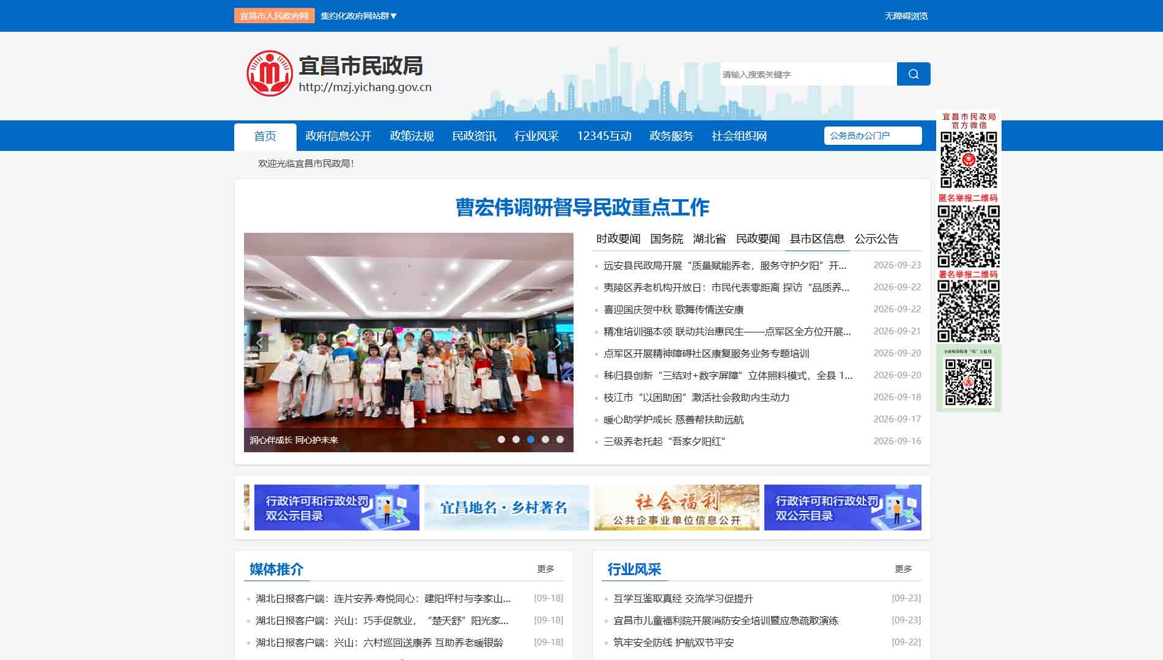The height and width of the screenshot is (660, 1163).
Task: Click the green-framed QR code
Action: point(969,382)
